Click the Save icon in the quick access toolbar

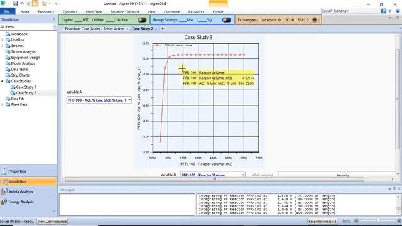(x=15, y=3)
